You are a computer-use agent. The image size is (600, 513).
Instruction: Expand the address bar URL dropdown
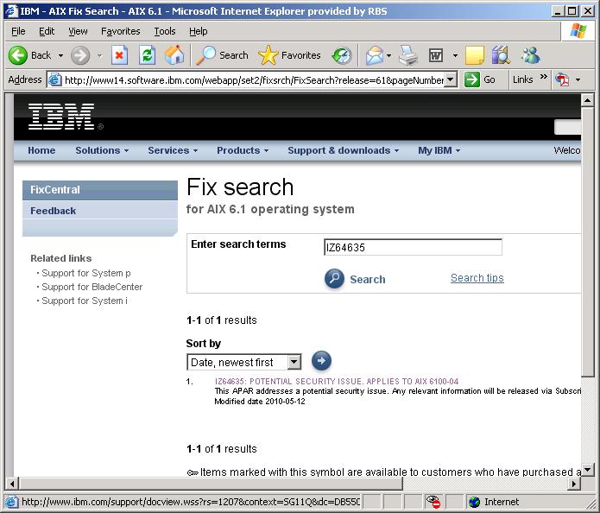(451, 79)
